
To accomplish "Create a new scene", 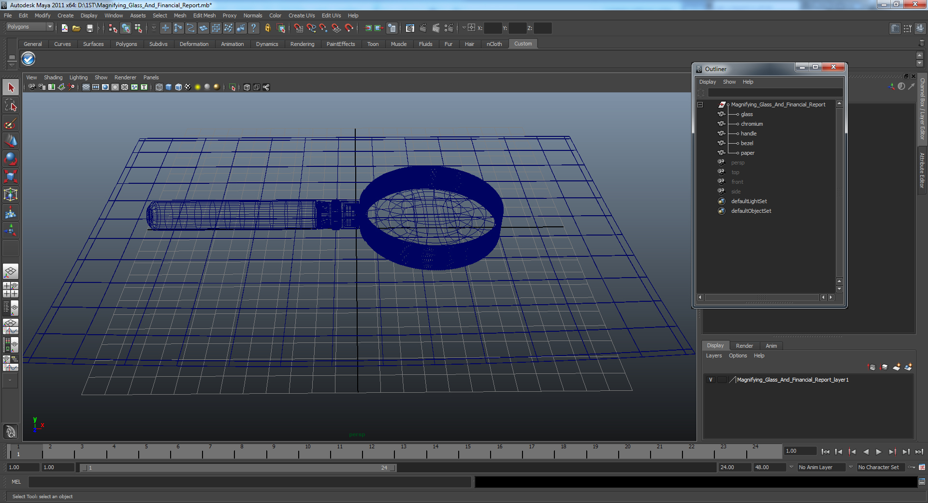I will (x=64, y=28).
